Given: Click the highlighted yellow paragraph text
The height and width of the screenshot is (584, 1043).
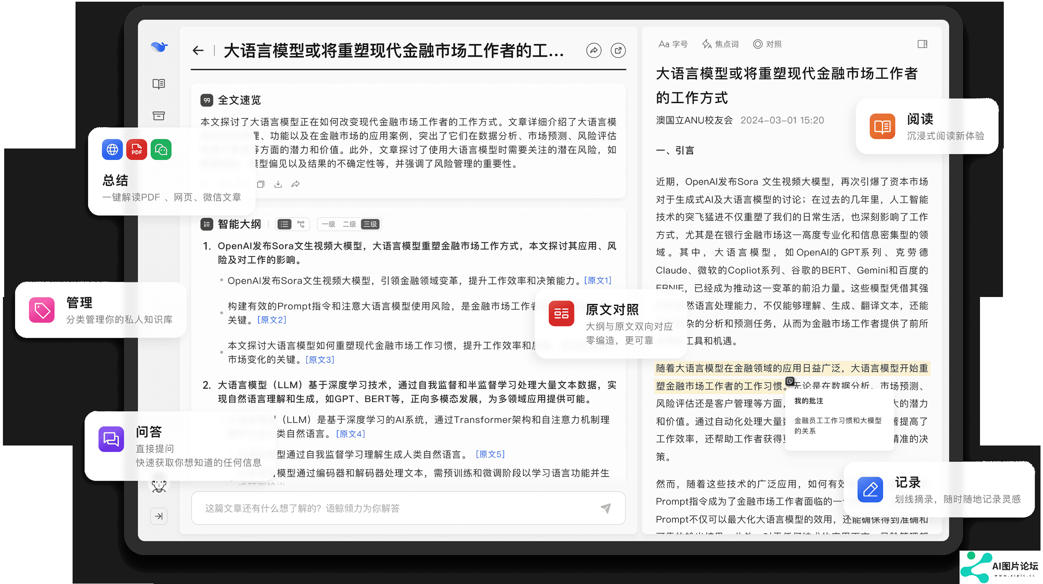Looking at the screenshot, I should click(x=792, y=377).
